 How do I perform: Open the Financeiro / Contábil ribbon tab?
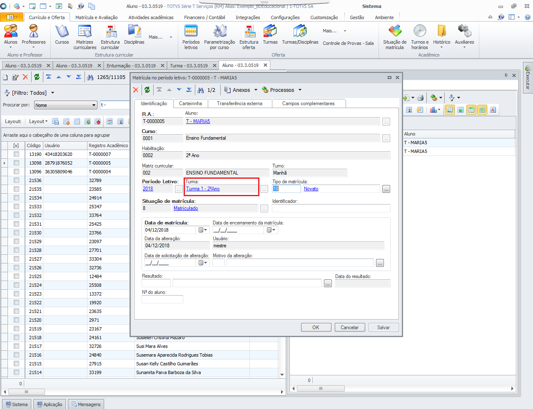pyautogui.click(x=204, y=17)
